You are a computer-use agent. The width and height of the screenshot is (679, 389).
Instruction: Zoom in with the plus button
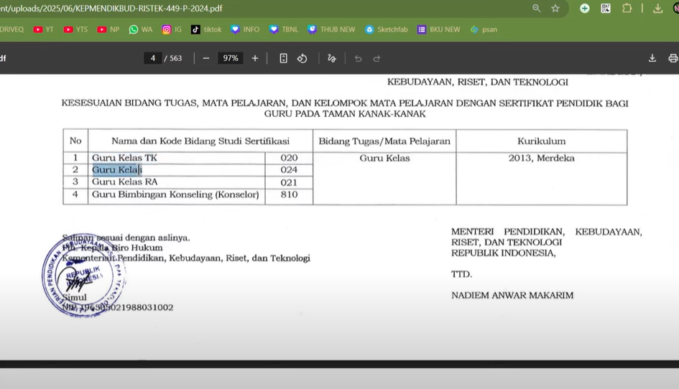pos(255,58)
